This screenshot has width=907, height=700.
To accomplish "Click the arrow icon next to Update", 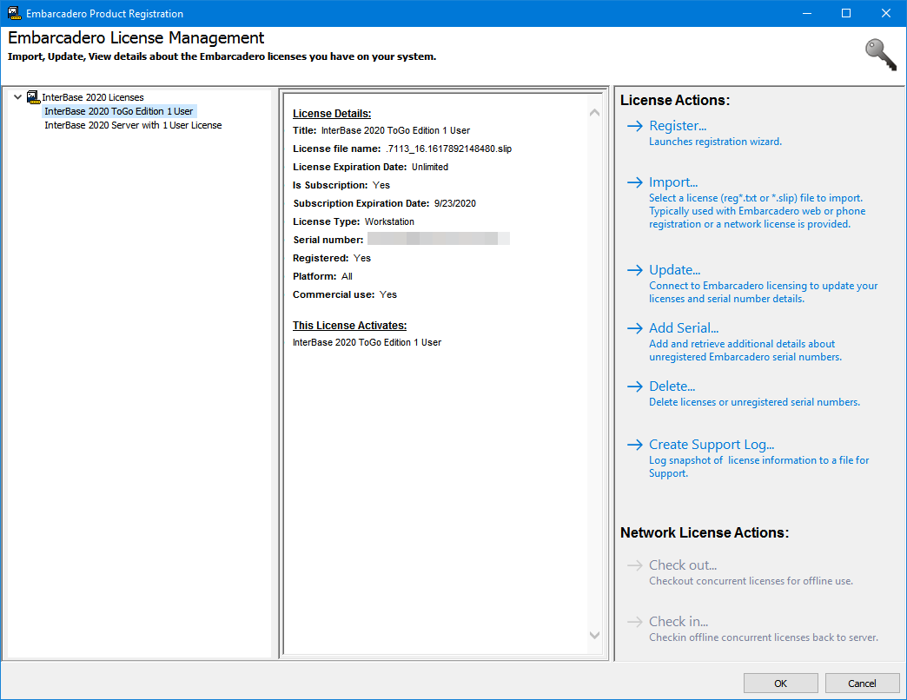I will 634,270.
